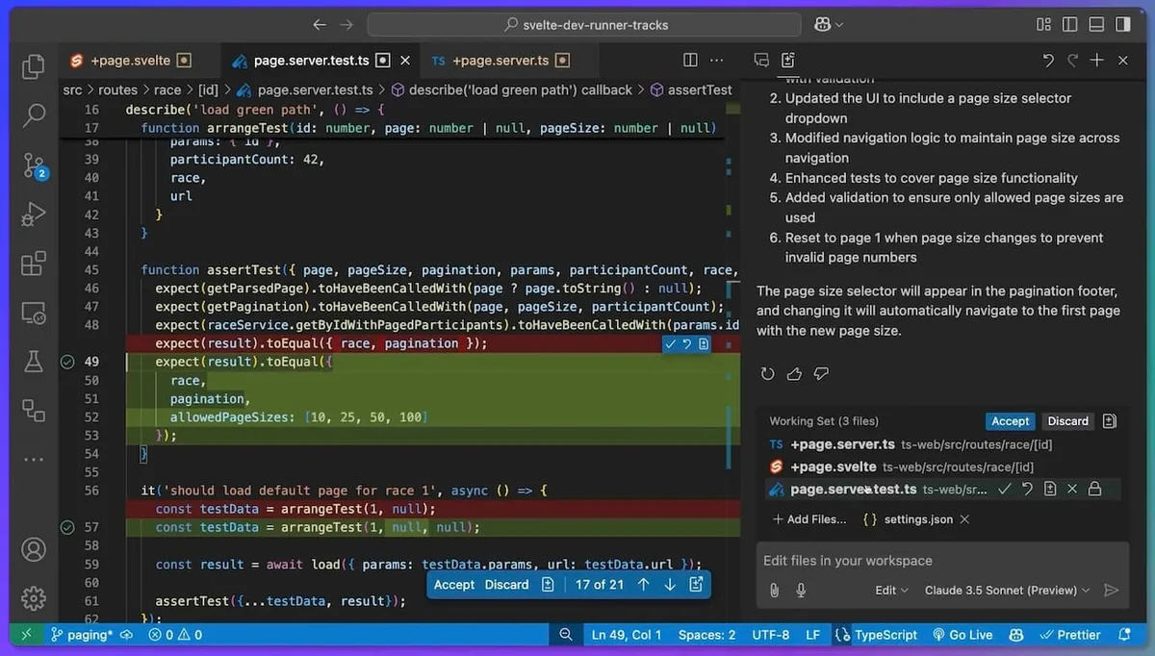1155x656 pixels.
Task: Send the chat edit request
Action: click(x=1111, y=591)
